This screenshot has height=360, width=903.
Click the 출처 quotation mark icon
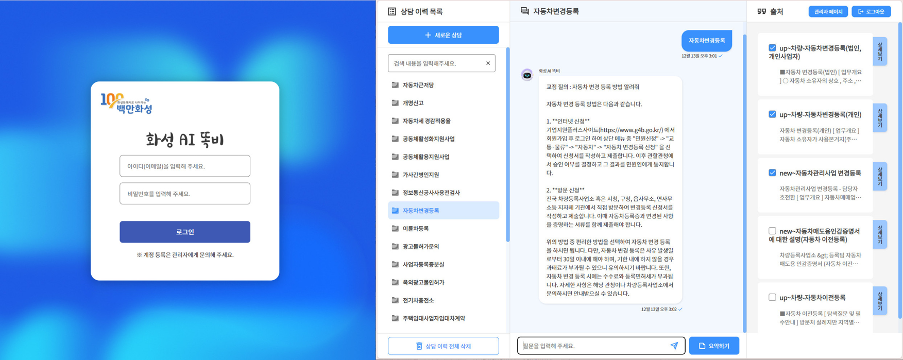pyautogui.click(x=761, y=11)
